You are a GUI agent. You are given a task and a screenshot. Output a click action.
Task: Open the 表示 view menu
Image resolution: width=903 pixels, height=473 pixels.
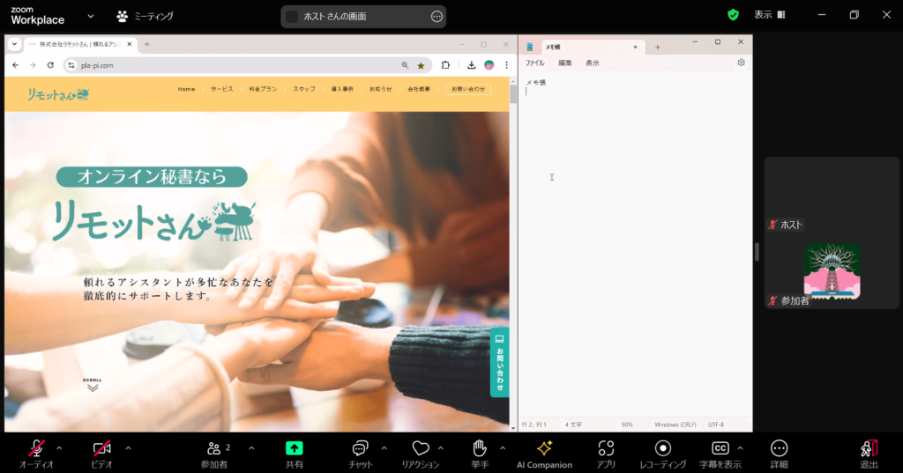(769, 15)
